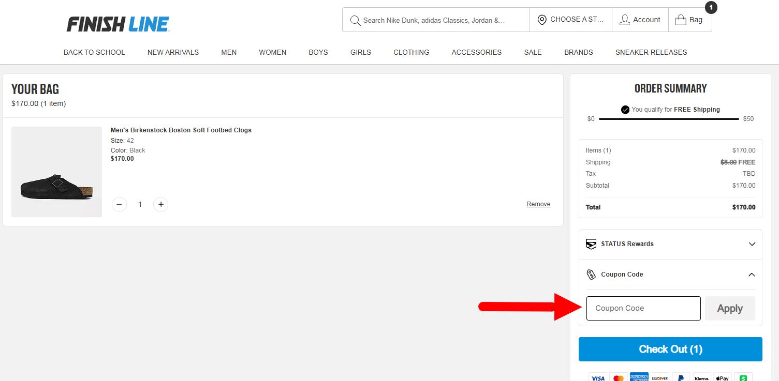Open the MEN navigation menu

(x=229, y=52)
